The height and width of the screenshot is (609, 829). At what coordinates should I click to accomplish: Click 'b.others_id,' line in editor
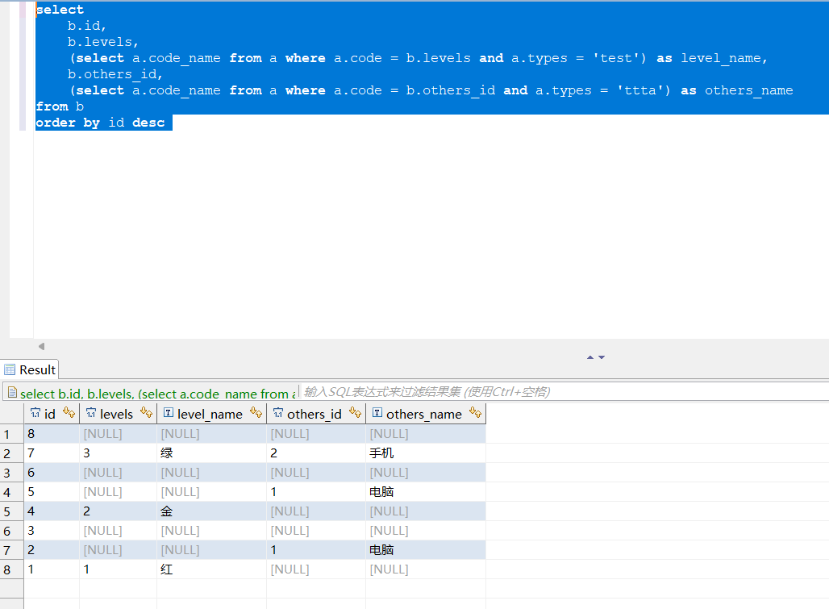[115, 74]
